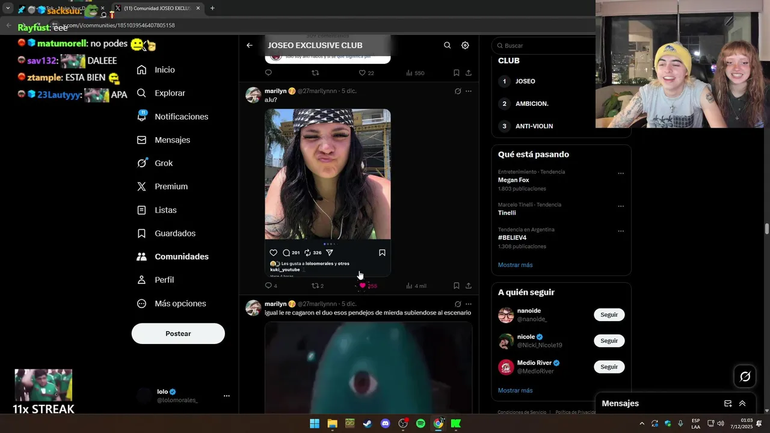Search within JOSEO EXCLUSIVE CLUB
The image size is (770, 433).
[x=447, y=45]
